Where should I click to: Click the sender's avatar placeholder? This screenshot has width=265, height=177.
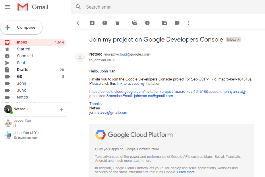click(80, 57)
